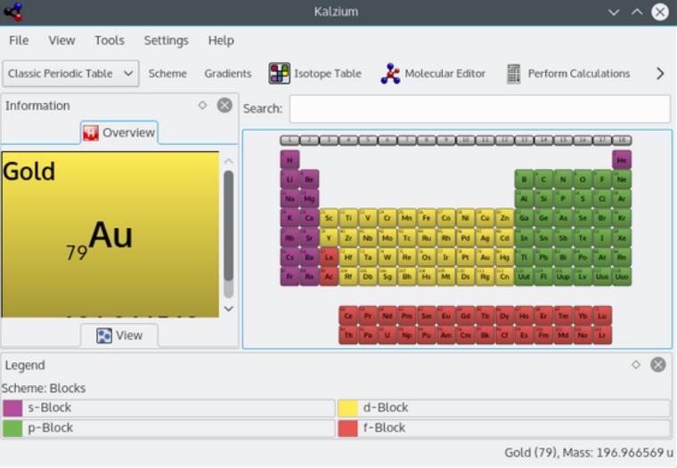Image resolution: width=677 pixels, height=468 pixels.
Task: Select Silver (Ag) element tile
Action: click(485, 238)
